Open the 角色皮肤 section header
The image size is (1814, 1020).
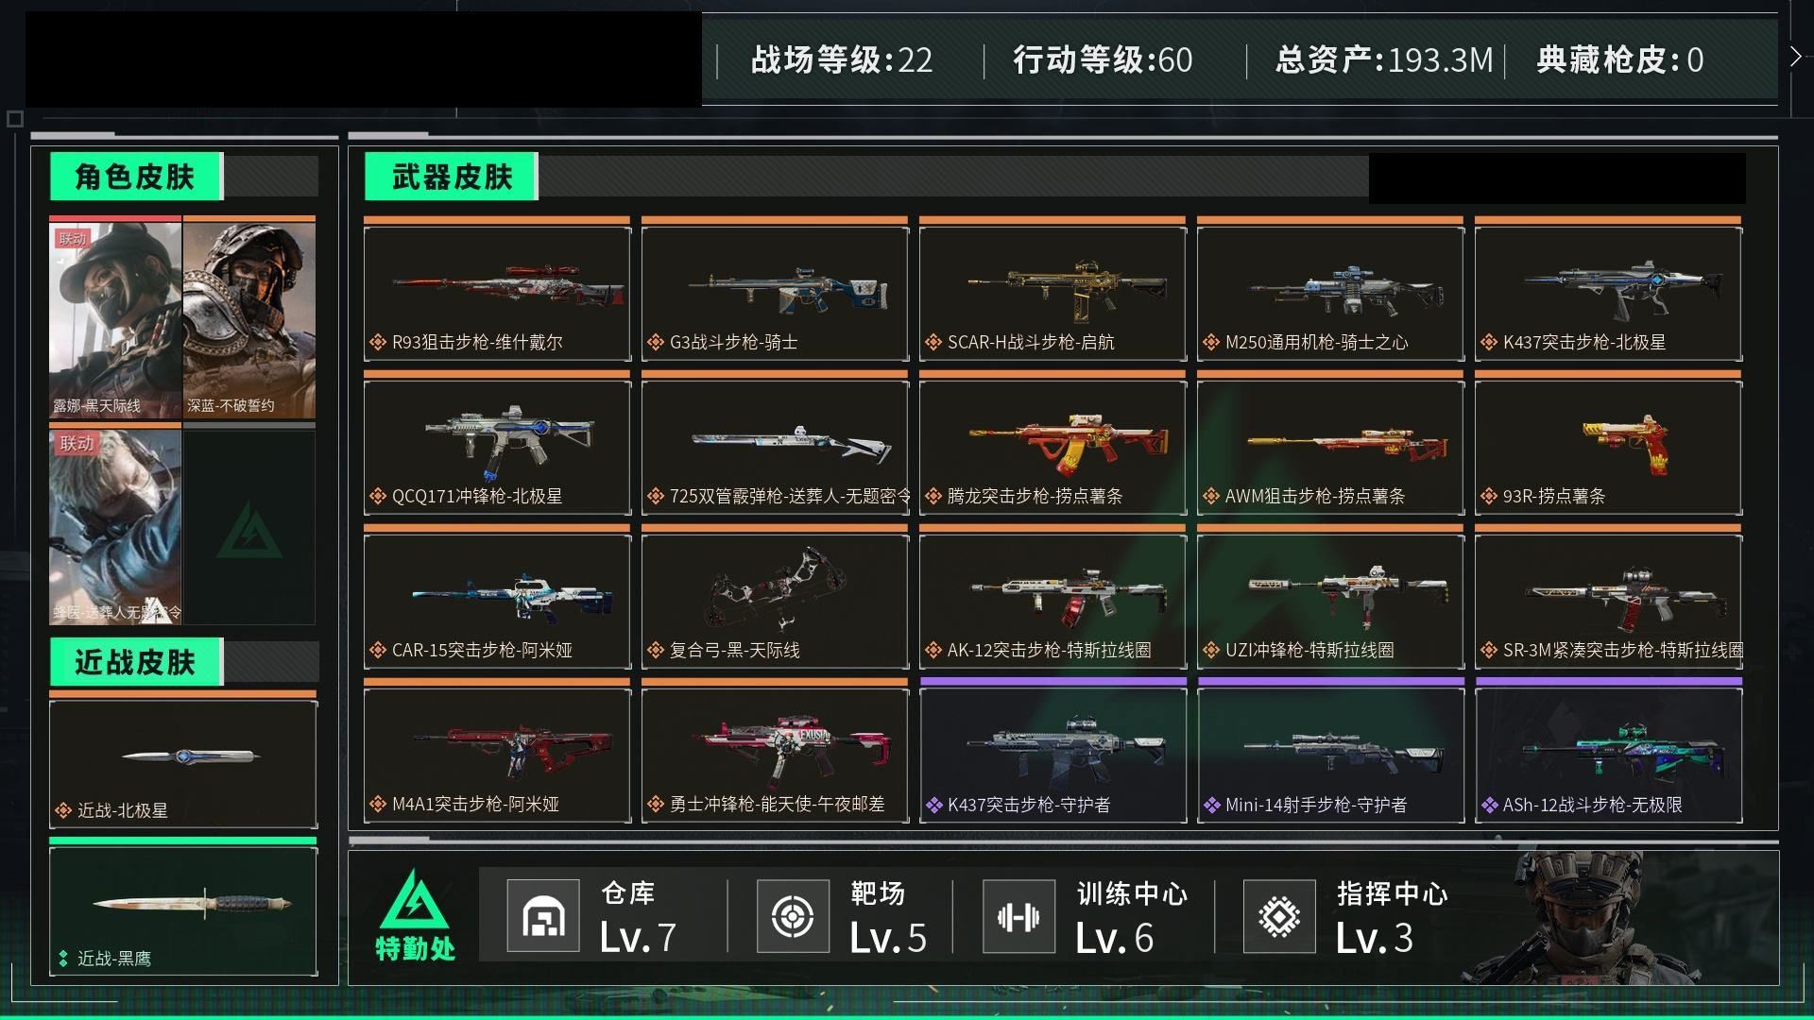pyautogui.click(x=135, y=177)
